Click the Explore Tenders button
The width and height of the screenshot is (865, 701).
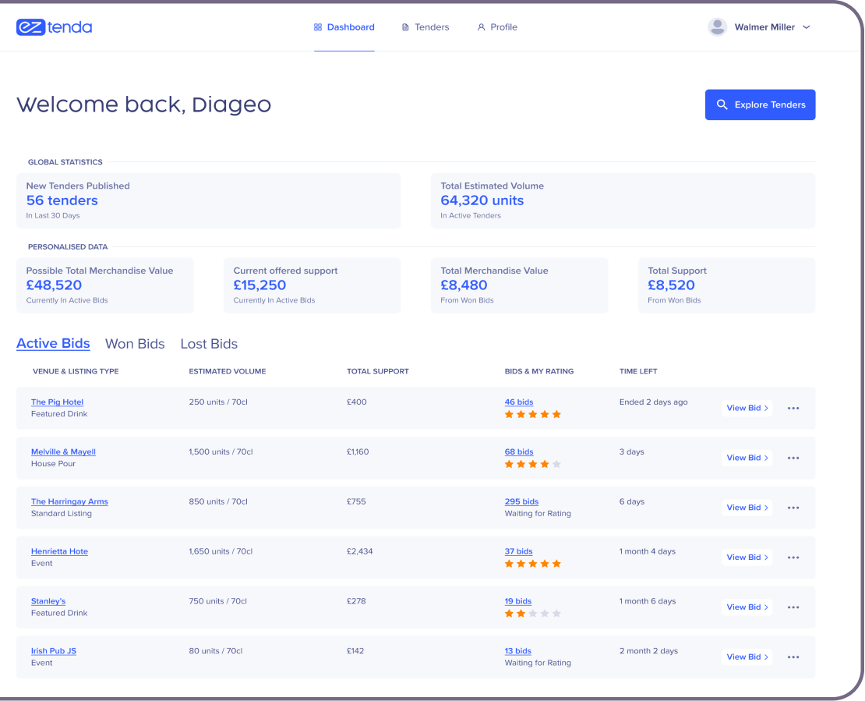coord(760,104)
